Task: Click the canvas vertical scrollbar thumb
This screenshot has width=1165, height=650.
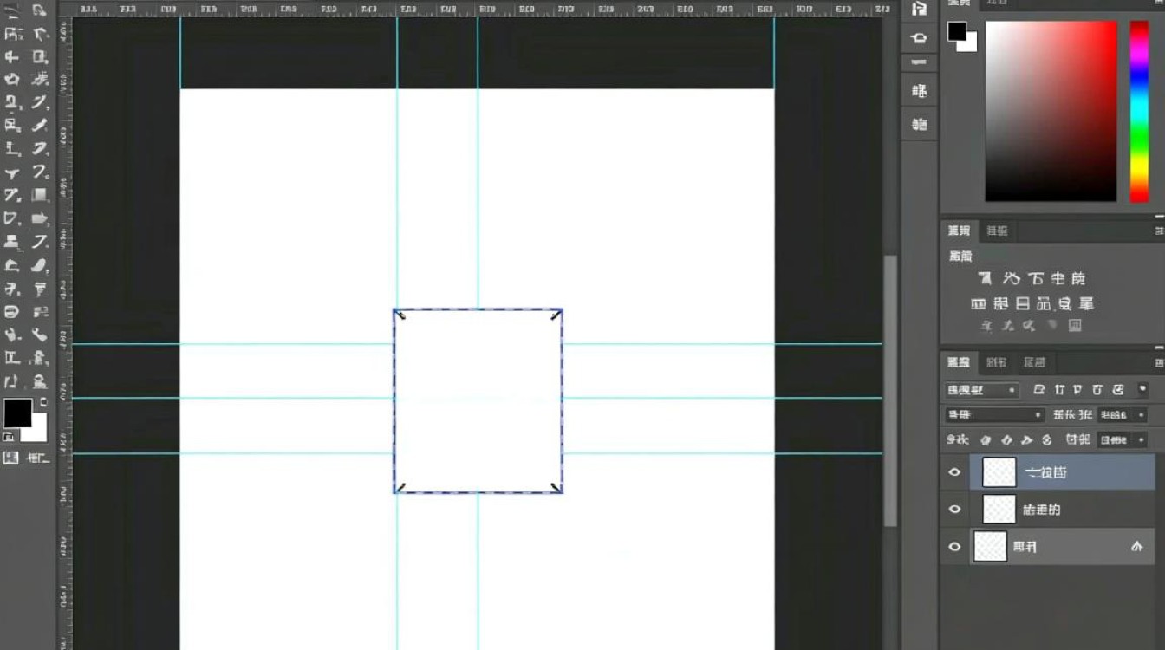Action: point(890,391)
